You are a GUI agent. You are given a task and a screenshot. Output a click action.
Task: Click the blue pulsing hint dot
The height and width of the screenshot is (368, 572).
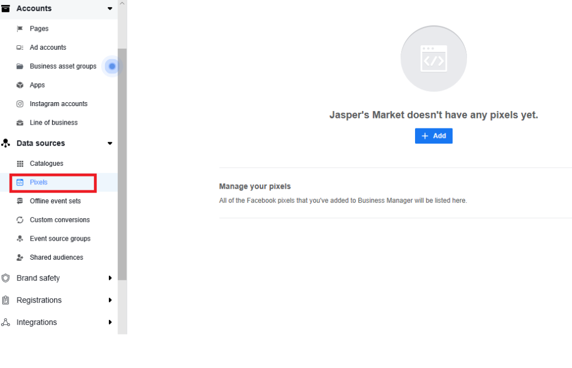(x=112, y=66)
